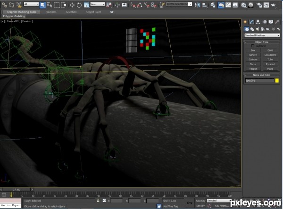The height and width of the screenshot is (209, 283).
Task: Open the Layer Manager icon
Action: pos(213,5)
